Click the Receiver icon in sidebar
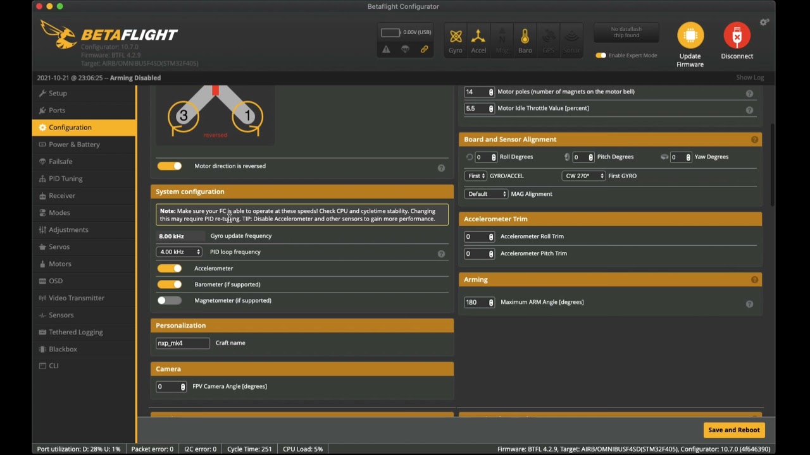This screenshot has height=455, width=810. (x=42, y=196)
